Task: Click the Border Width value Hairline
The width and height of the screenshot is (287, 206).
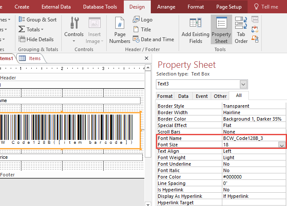Action: click(254, 112)
